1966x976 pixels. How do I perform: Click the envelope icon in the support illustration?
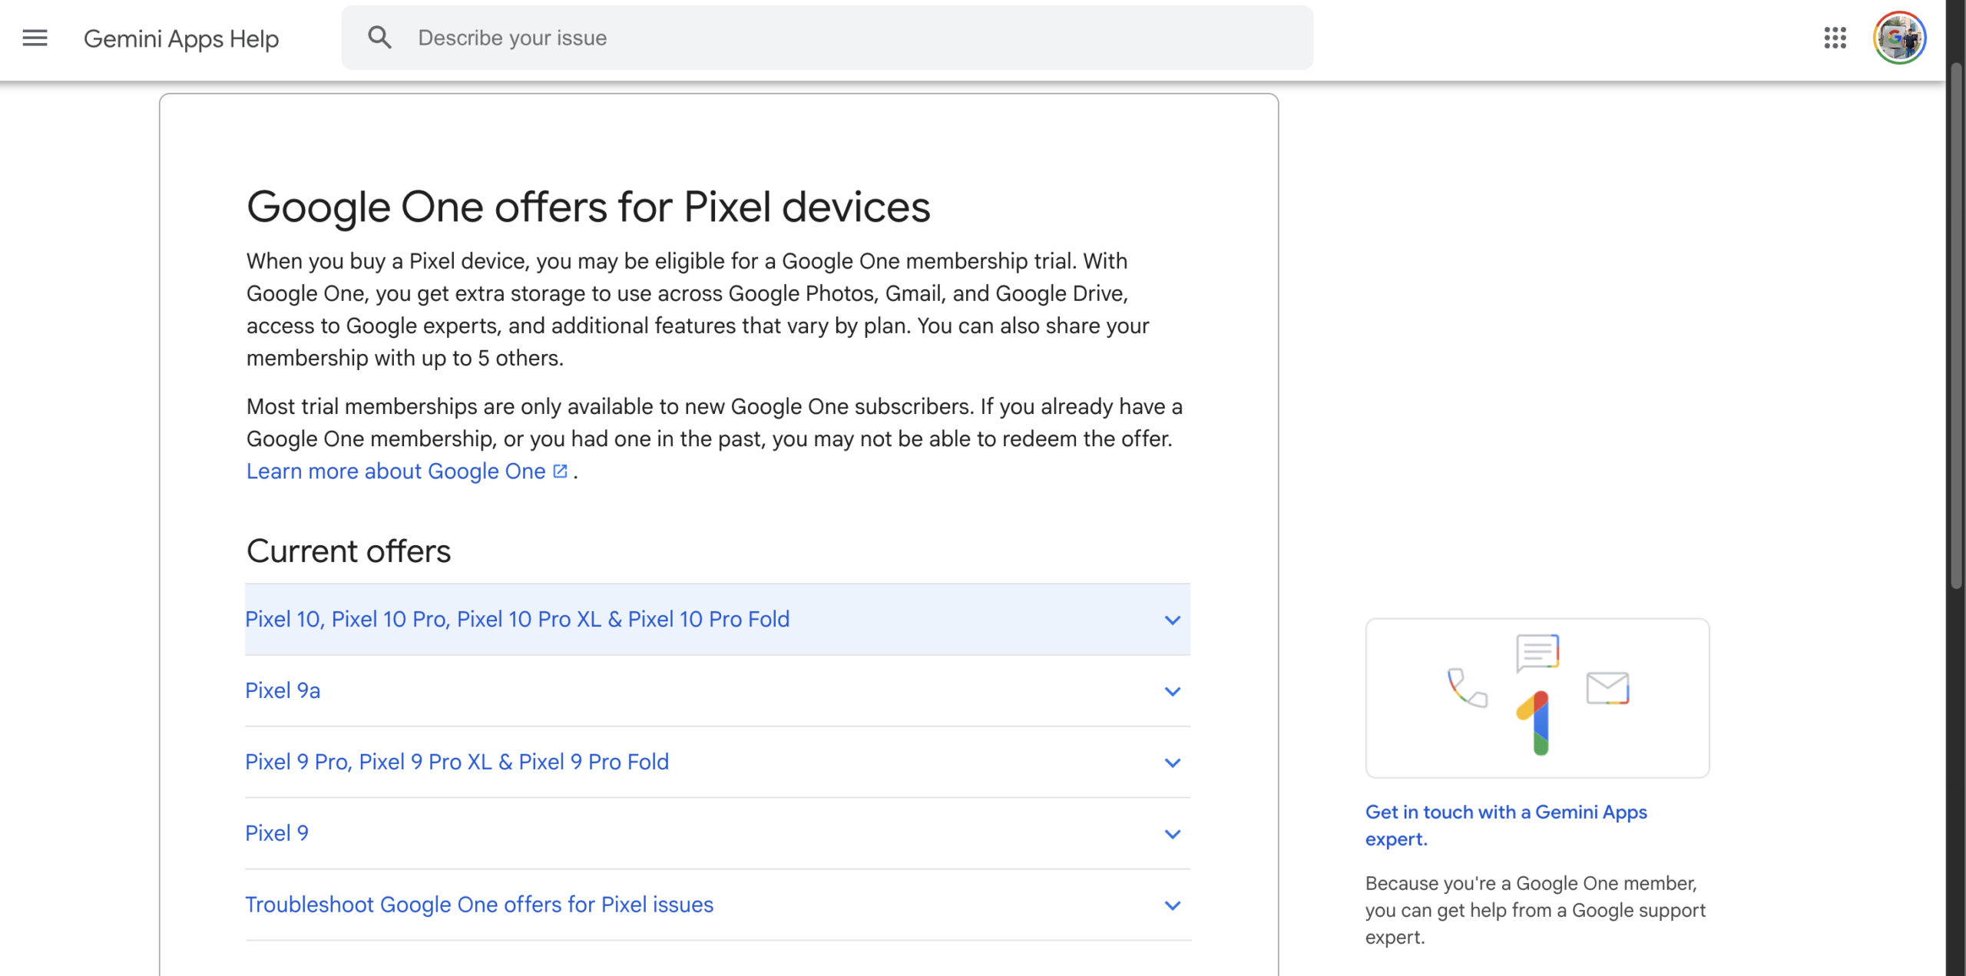point(1607,687)
